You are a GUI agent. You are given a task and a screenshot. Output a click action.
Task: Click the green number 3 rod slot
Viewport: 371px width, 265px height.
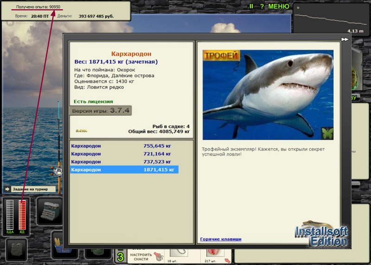(121, 257)
